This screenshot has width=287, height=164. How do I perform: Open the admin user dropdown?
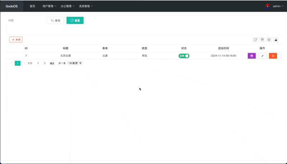coord(278,6)
